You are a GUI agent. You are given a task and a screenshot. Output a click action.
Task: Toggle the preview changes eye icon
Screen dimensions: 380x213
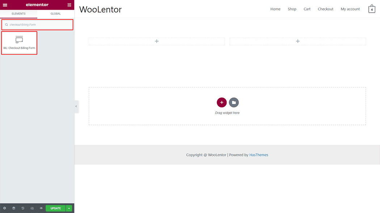41,208
